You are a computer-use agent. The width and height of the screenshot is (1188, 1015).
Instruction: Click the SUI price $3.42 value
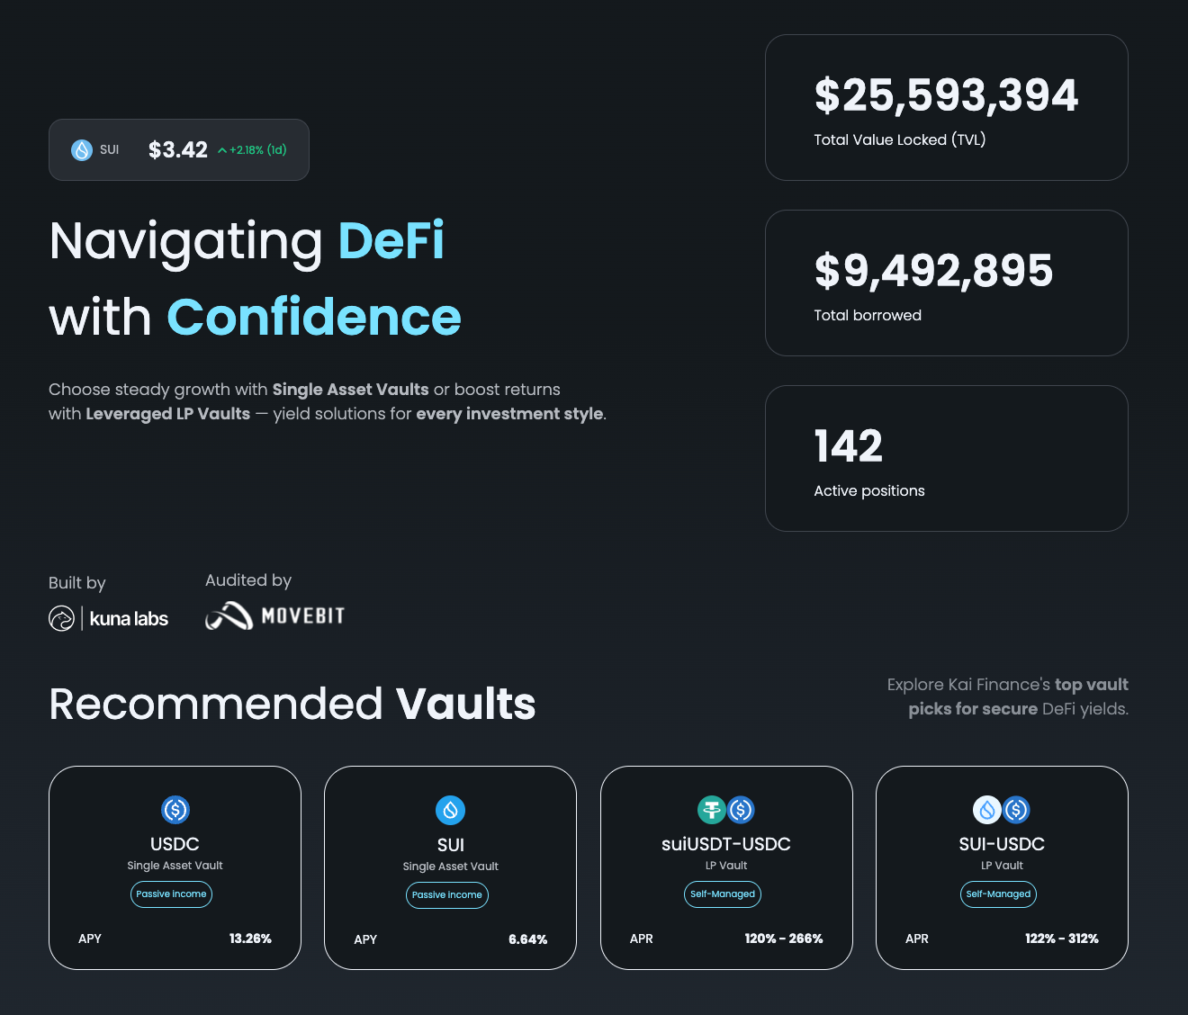pyautogui.click(x=178, y=150)
